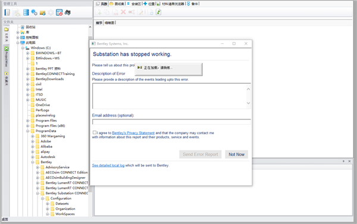
Task: Open the project book icon in management tools
Action: 7,12
